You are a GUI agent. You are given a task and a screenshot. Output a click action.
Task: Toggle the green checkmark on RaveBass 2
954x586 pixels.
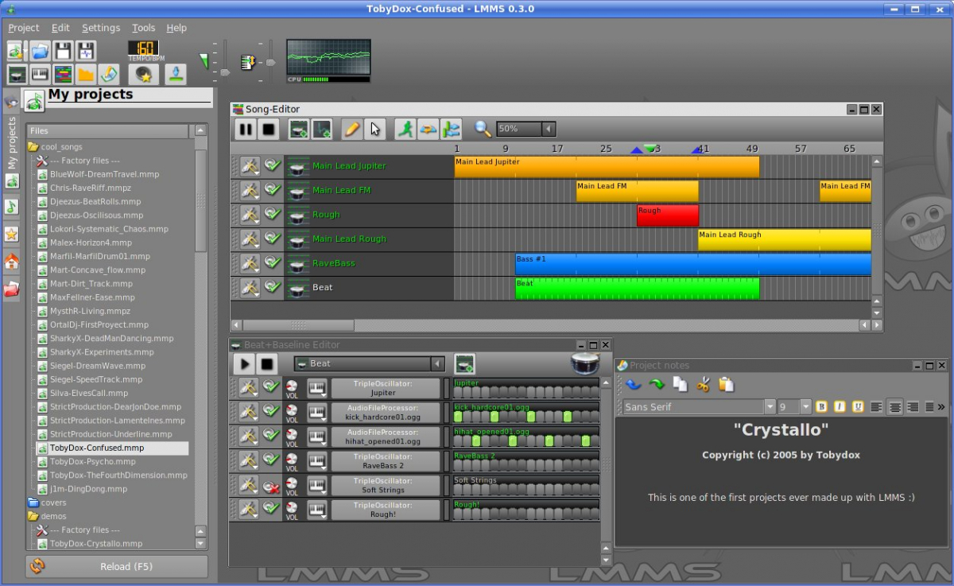point(273,460)
